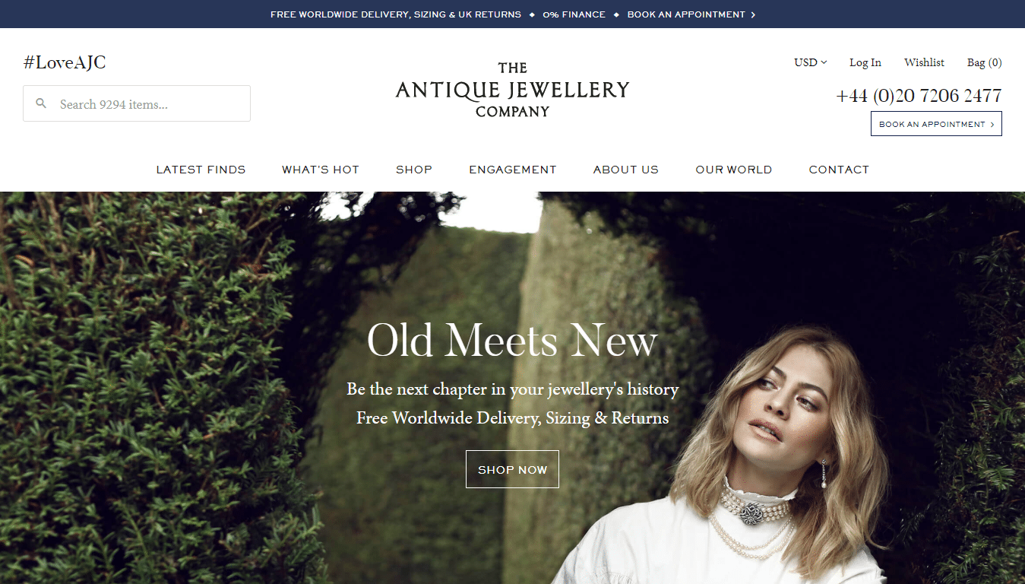Image resolution: width=1025 pixels, height=584 pixels.
Task: Open the What's Hot menu
Action: [321, 170]
